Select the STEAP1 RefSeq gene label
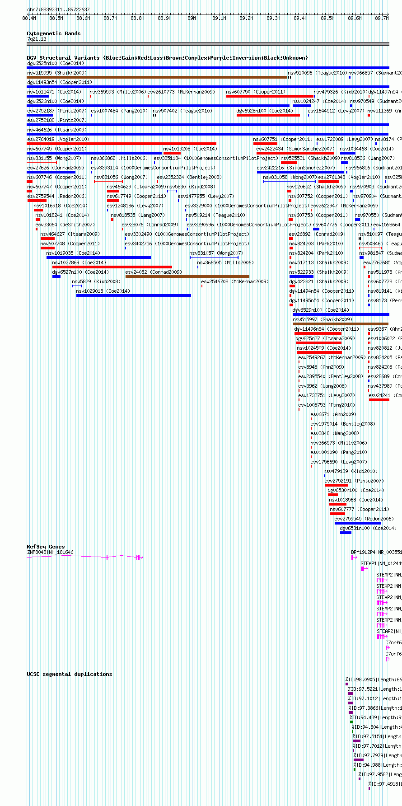 pyautogui.click(x=381, y=564)
